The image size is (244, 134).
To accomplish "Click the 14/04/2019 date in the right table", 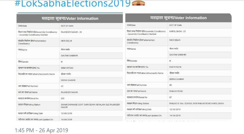I will 175,116.
